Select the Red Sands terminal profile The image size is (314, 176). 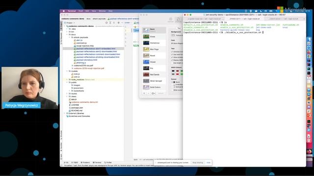[x=154, y=74]
